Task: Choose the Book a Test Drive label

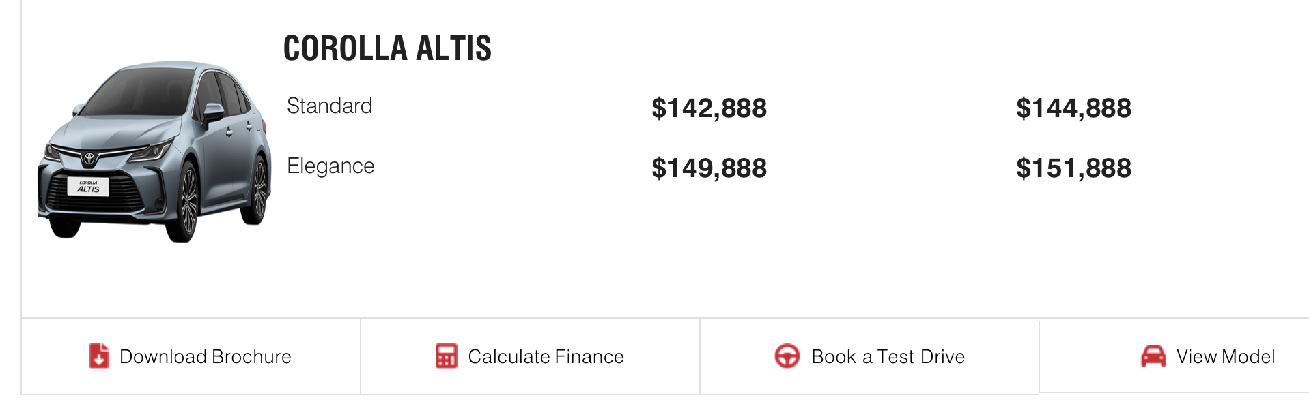Action: 888,356
